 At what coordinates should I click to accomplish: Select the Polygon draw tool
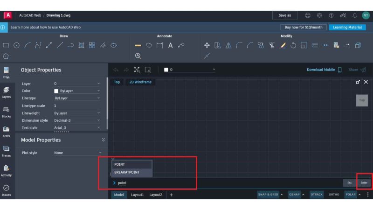[x=6, y=56]
